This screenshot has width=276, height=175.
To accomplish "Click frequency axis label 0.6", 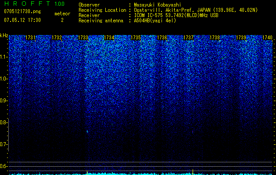I will point(3,166).
